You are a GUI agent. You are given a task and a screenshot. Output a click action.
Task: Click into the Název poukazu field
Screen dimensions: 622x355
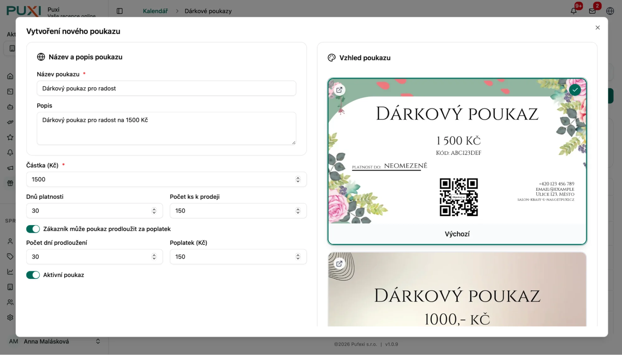pyautogui.click(x=166, y=88)
